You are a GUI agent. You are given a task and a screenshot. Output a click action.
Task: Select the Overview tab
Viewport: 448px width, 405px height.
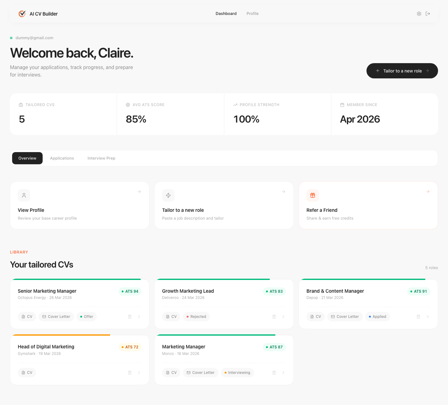click(27, 158)
